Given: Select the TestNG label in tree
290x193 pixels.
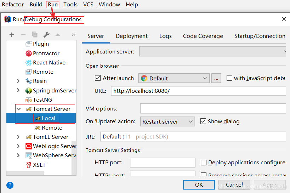Looking at the screenshot, I should click(42, 100).
